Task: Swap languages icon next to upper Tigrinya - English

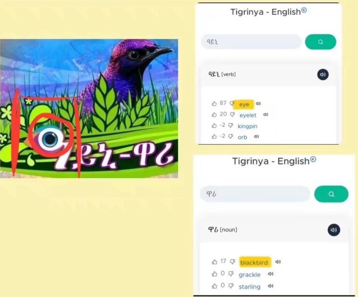Action: (x=304, y=10)
